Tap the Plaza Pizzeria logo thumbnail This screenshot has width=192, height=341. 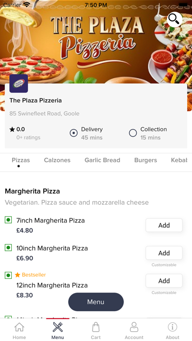[x=19, y=83]
